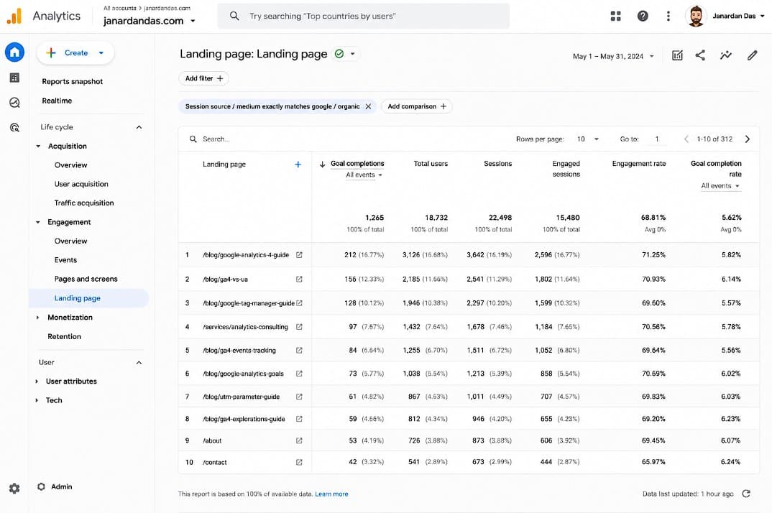This screenshot has width=772, height=513.
Task: Go to next page of table rows
Action: click(x=748, y=139)
